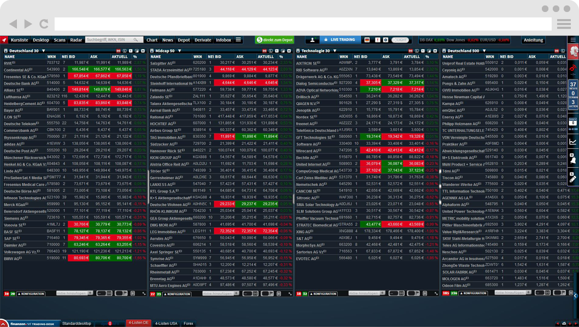Open the 3 Aktien sidebar counter
The height and width of the screenshot is (327, 579).
(x=573, y=104)
